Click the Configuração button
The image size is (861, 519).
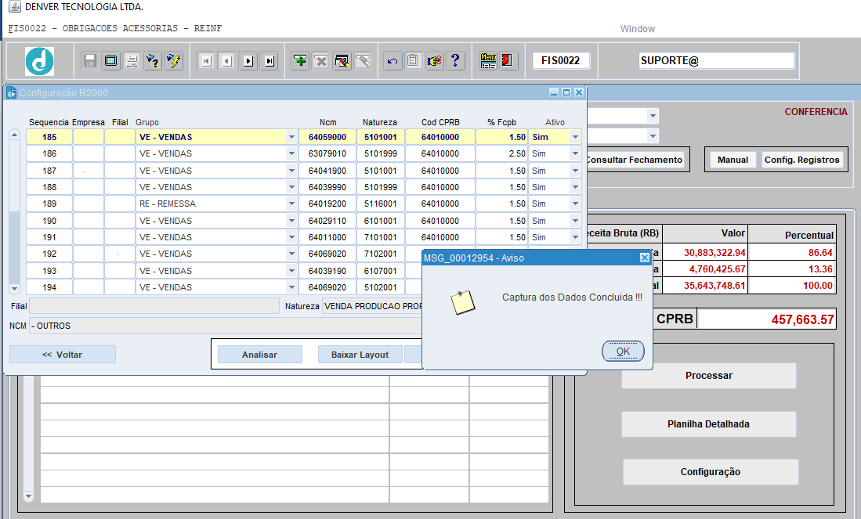pyautogui.click(x=711, y=472)
